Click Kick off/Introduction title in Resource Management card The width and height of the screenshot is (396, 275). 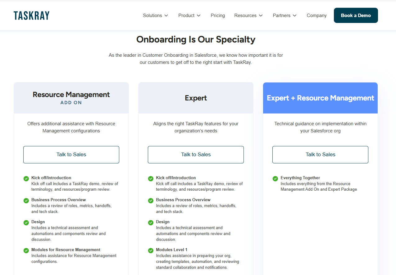(x=51, y=178)
